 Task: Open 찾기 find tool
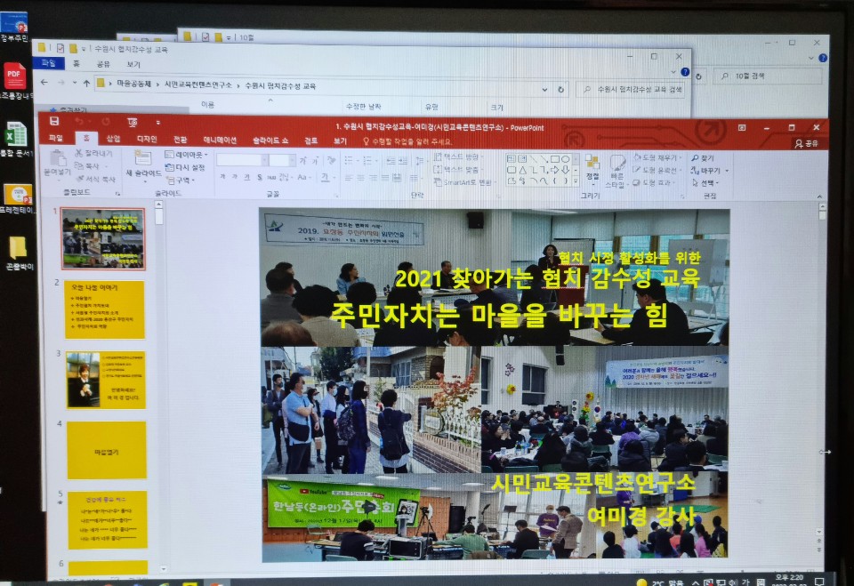tap(703, 158)
